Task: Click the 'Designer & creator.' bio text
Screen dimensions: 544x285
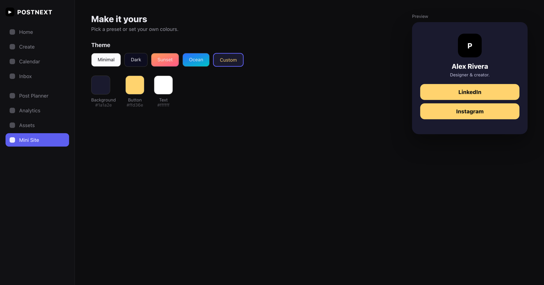Action: tap(470, 75)
